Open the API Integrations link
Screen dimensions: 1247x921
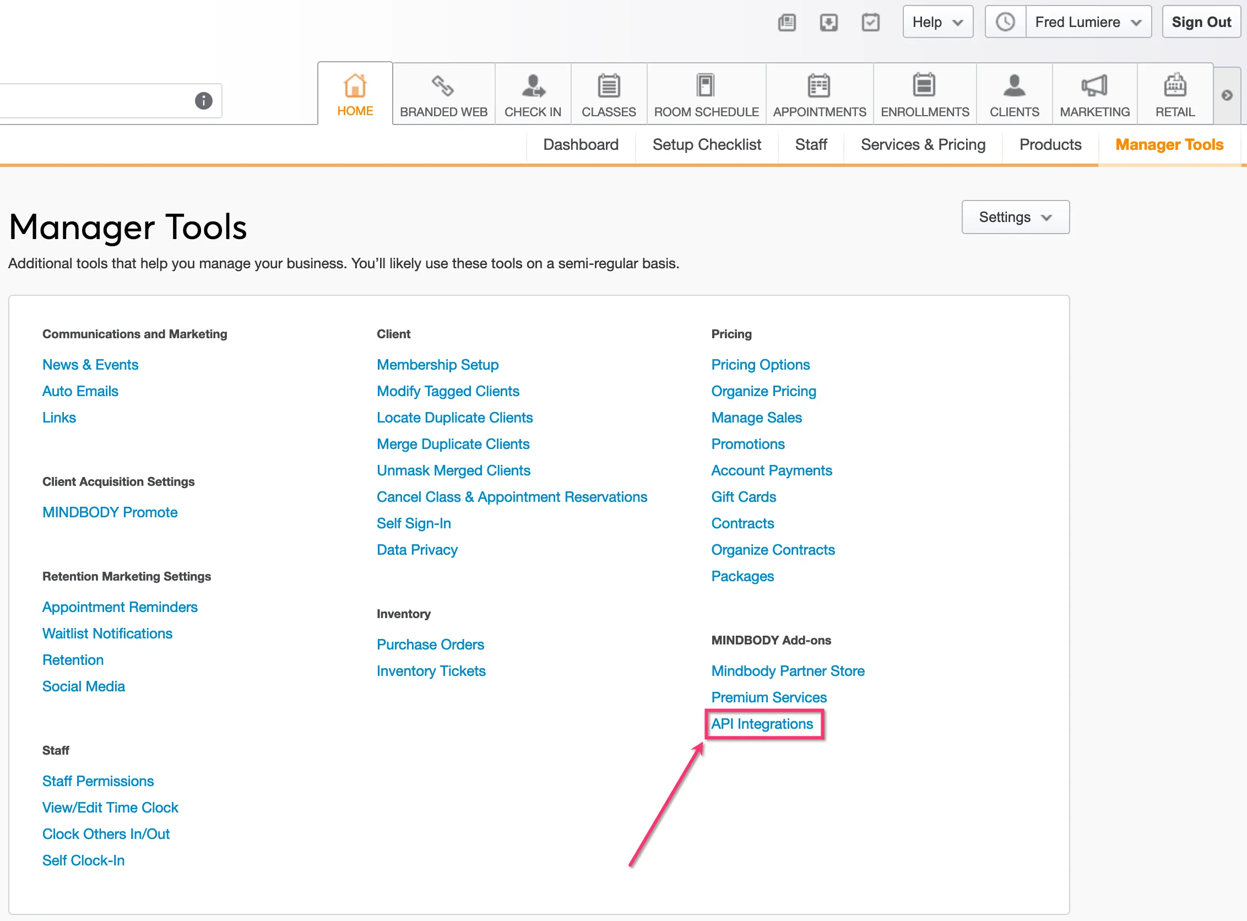tap(761, 724)
